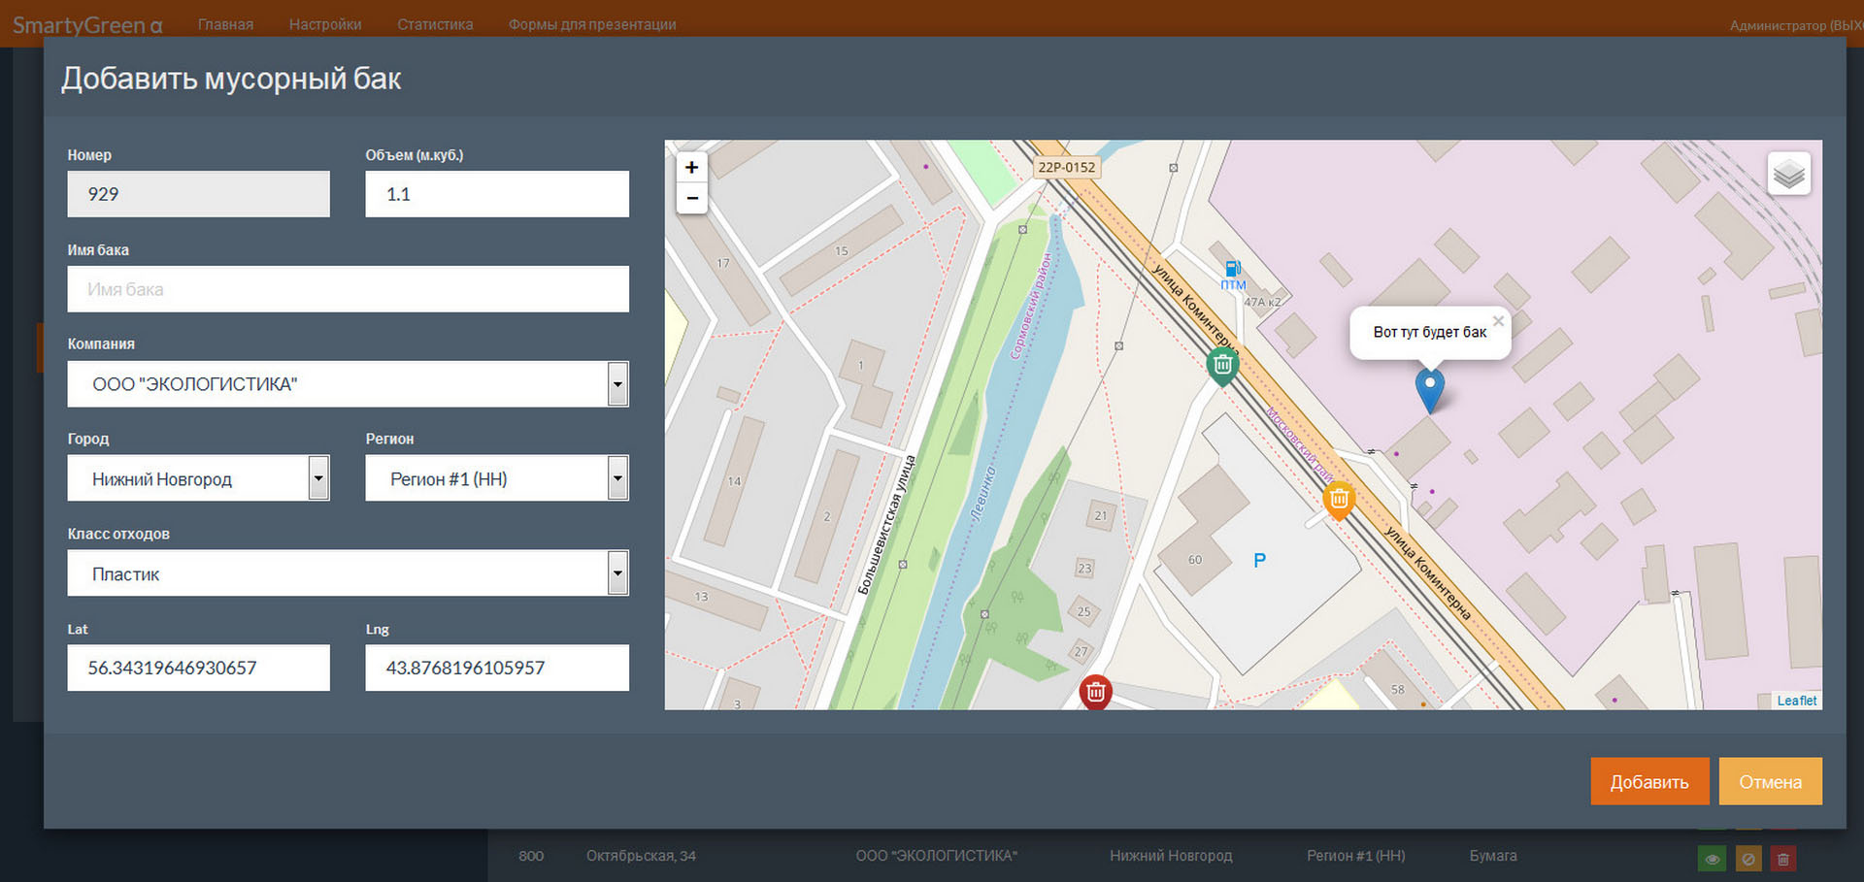Delete bin 800 via red trash icon
The height and width of the screenshot is (882, 1864).
(x=1783, y=859)
